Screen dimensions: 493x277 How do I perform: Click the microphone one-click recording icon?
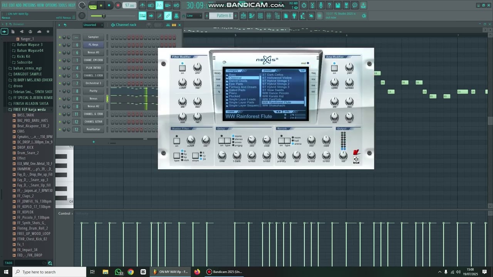(321, 5)
